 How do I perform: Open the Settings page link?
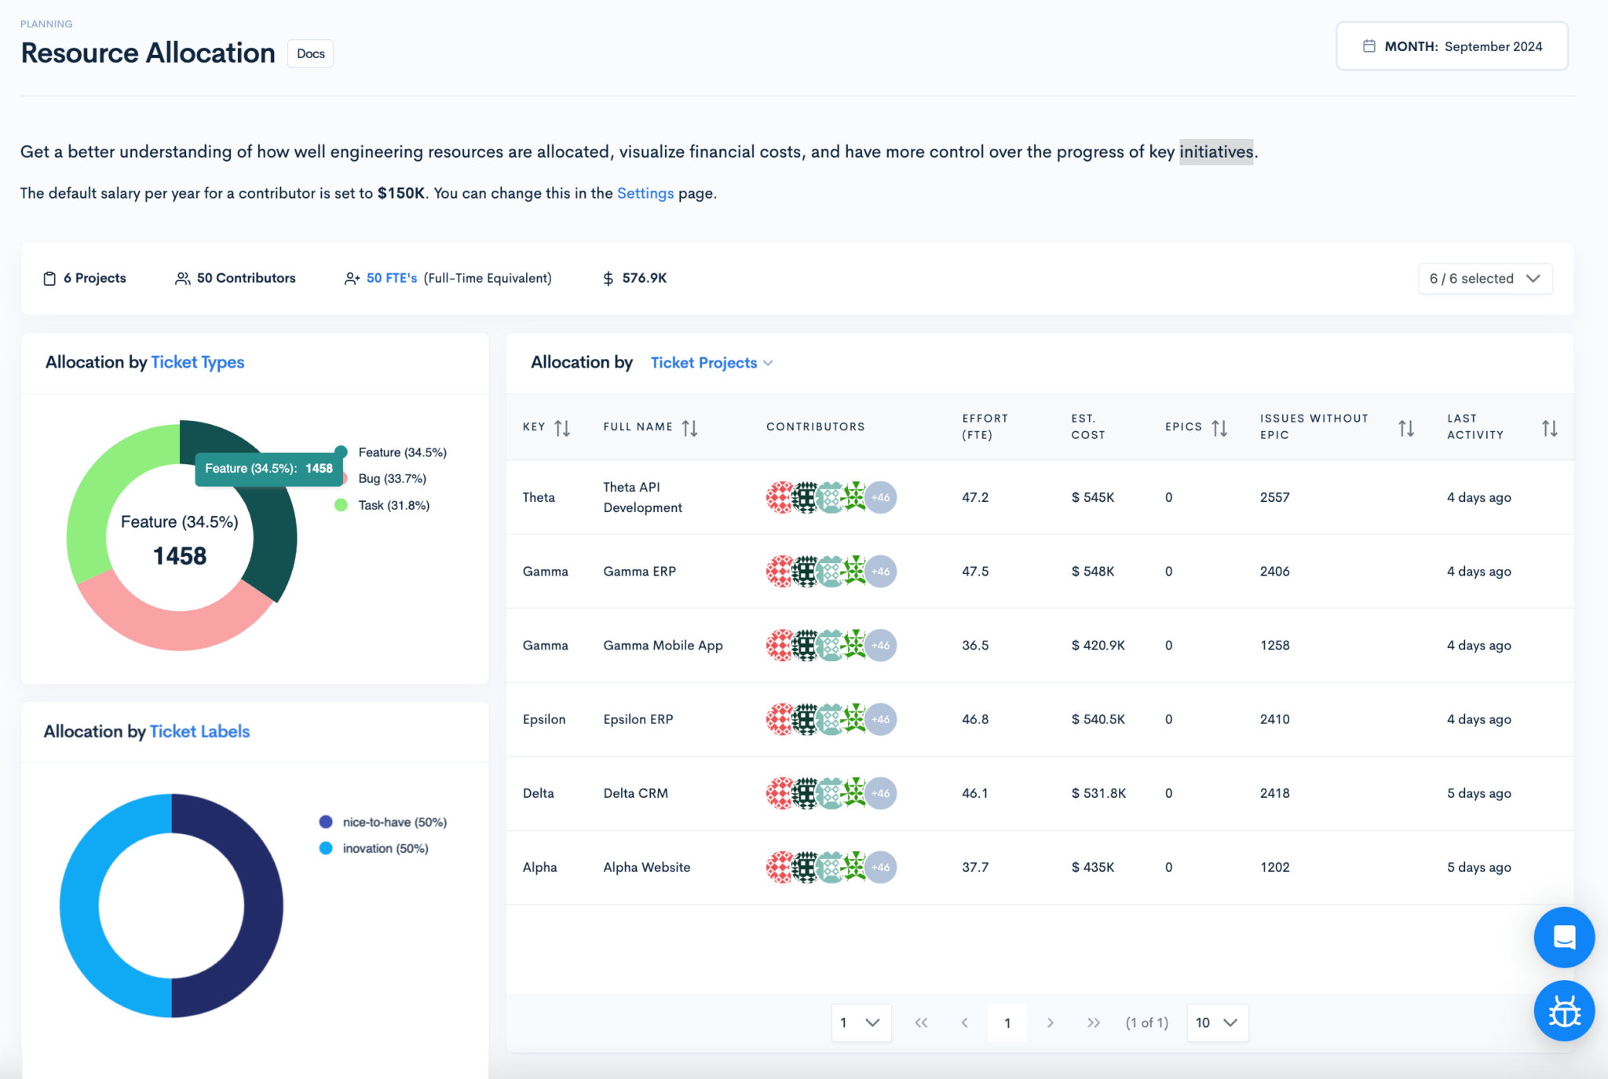click(x=645, y=193)
